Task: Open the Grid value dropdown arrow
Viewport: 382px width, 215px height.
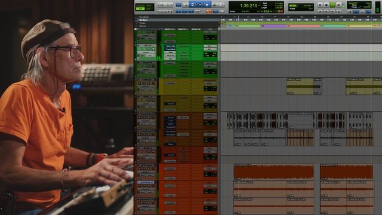Action: [312, 5]
